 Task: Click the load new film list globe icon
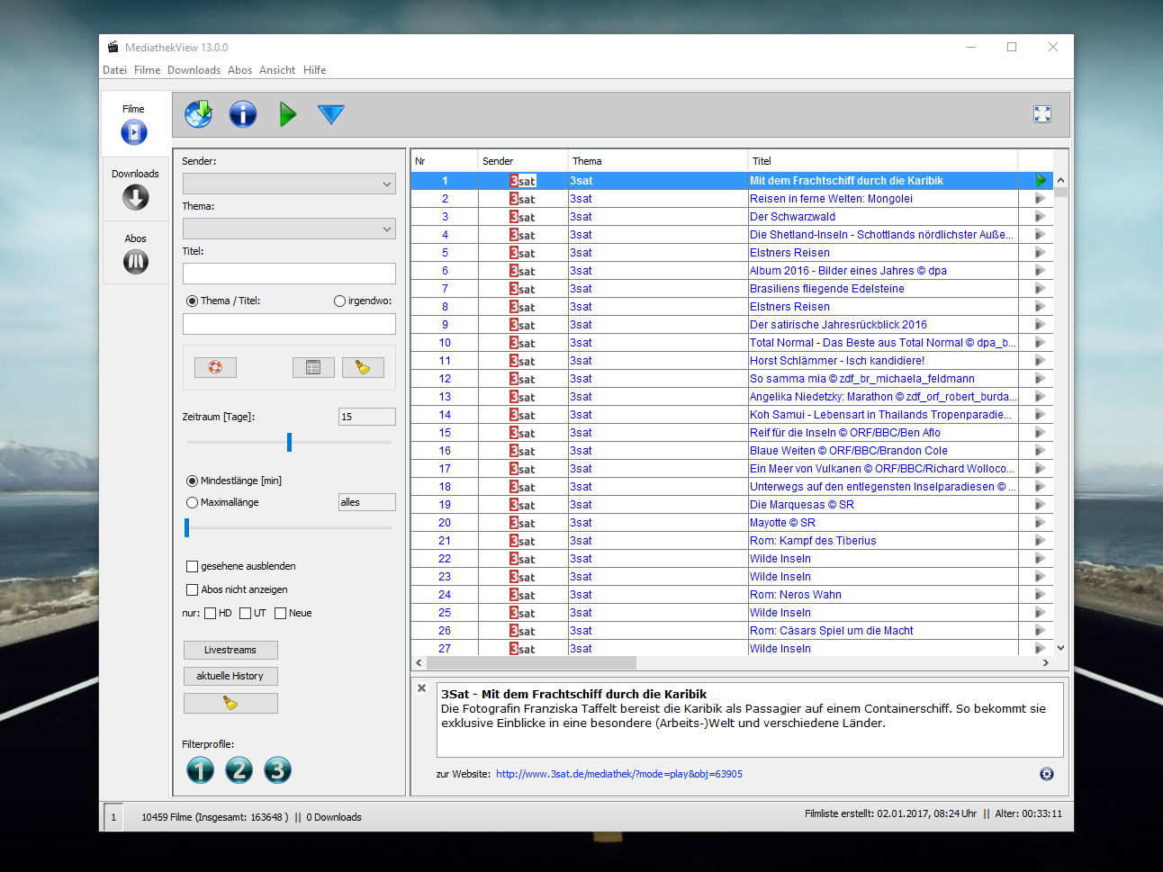tap(198, 113)
